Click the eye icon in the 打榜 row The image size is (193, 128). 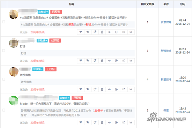point(109,61)
